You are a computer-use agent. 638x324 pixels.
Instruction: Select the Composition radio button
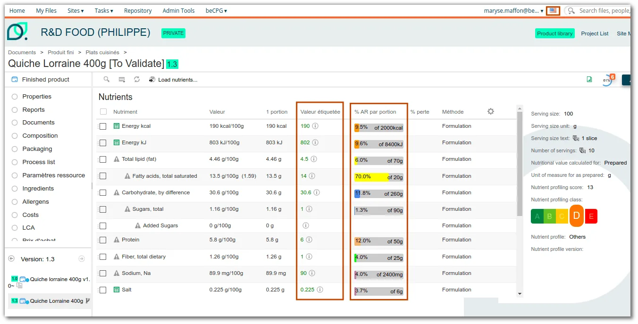pyautogui.click(x=14, y=136)
